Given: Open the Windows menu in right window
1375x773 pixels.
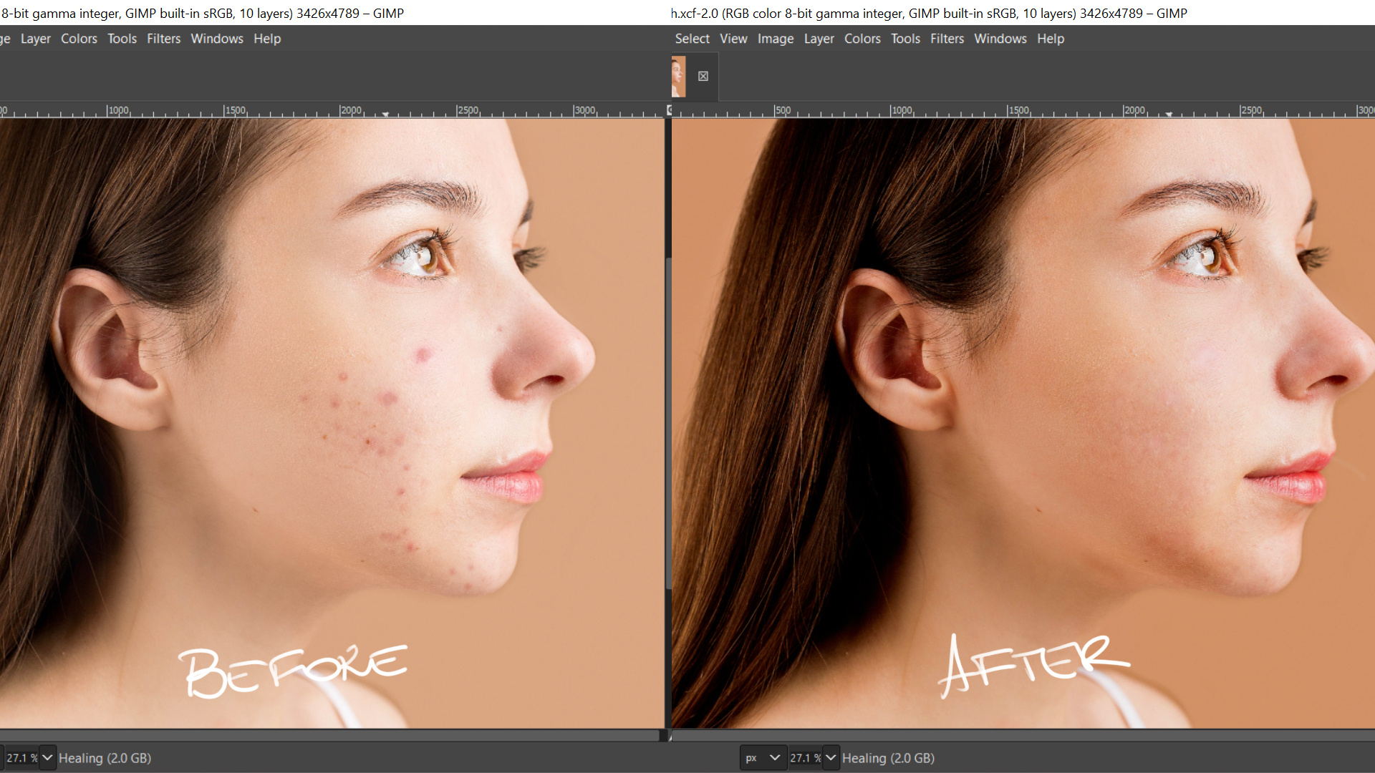Looking at the screenshot, I should [x=1000, y=39].
